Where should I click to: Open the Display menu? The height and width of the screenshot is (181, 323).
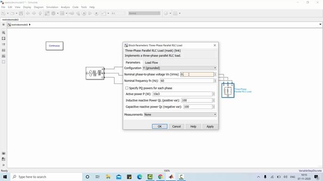pos(27,7)
